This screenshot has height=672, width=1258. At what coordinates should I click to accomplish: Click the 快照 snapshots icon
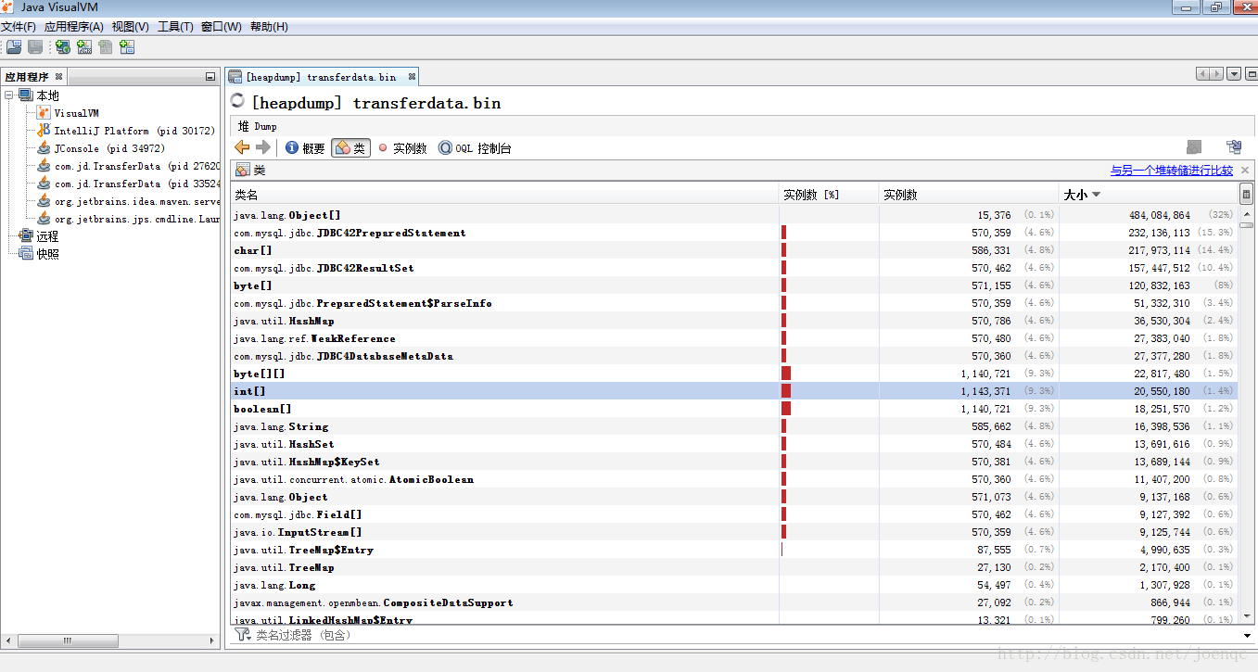pos(26,254)
